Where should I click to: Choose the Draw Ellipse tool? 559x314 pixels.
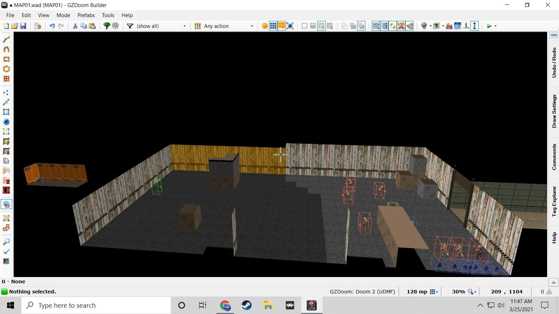[x=6, y=69]
